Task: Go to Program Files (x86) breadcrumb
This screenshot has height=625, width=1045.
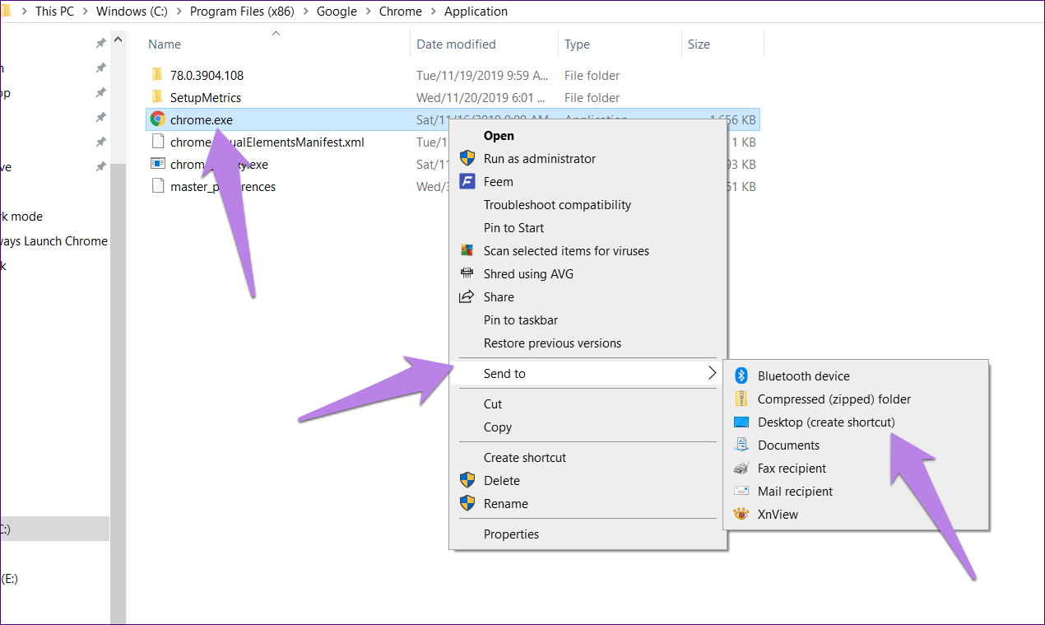Action: pyautogui.click(x=242, y=12)
